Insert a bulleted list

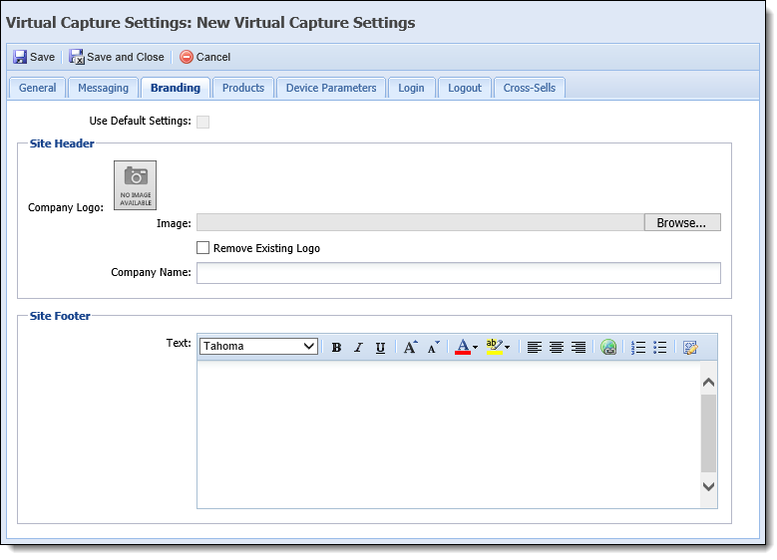660,348
